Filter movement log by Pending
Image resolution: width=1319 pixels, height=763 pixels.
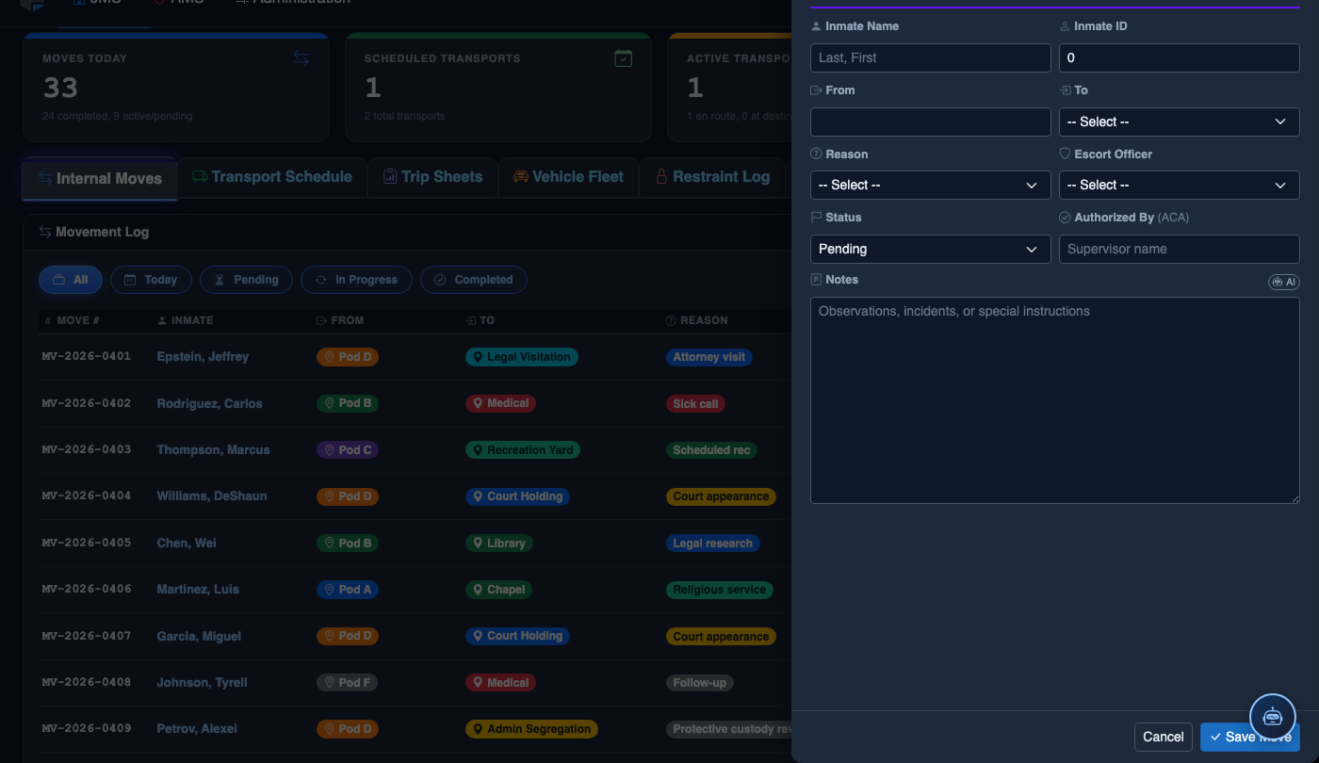tap(246, 280)
